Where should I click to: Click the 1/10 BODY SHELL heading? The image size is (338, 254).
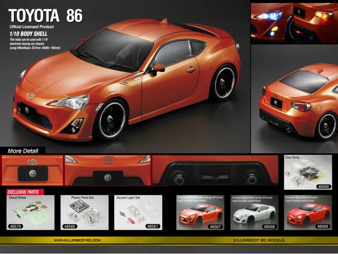[x=28, y=34]
